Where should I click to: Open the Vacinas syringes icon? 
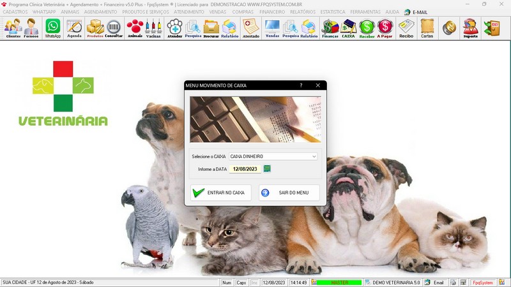[153, 28]
